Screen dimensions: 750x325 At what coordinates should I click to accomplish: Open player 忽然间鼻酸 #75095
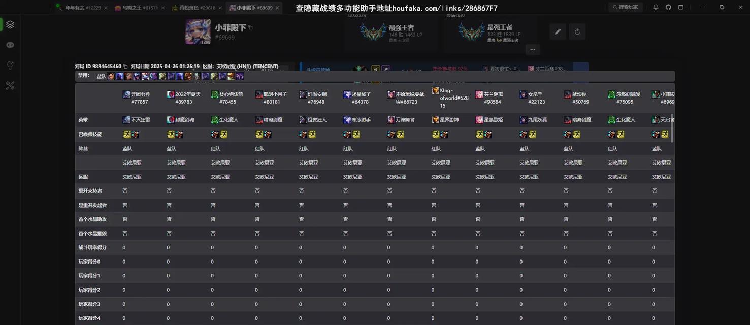pos(624,98)
